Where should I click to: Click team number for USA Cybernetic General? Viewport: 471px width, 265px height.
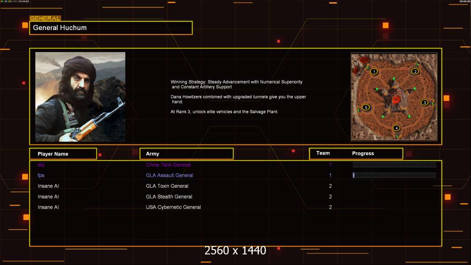click(330, 207)
